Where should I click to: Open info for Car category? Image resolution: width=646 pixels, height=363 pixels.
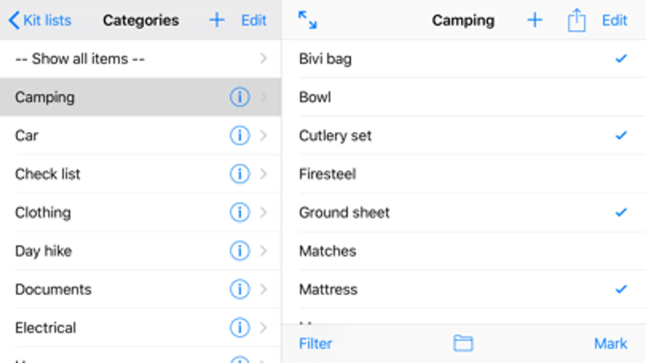(x=240, y=136)
